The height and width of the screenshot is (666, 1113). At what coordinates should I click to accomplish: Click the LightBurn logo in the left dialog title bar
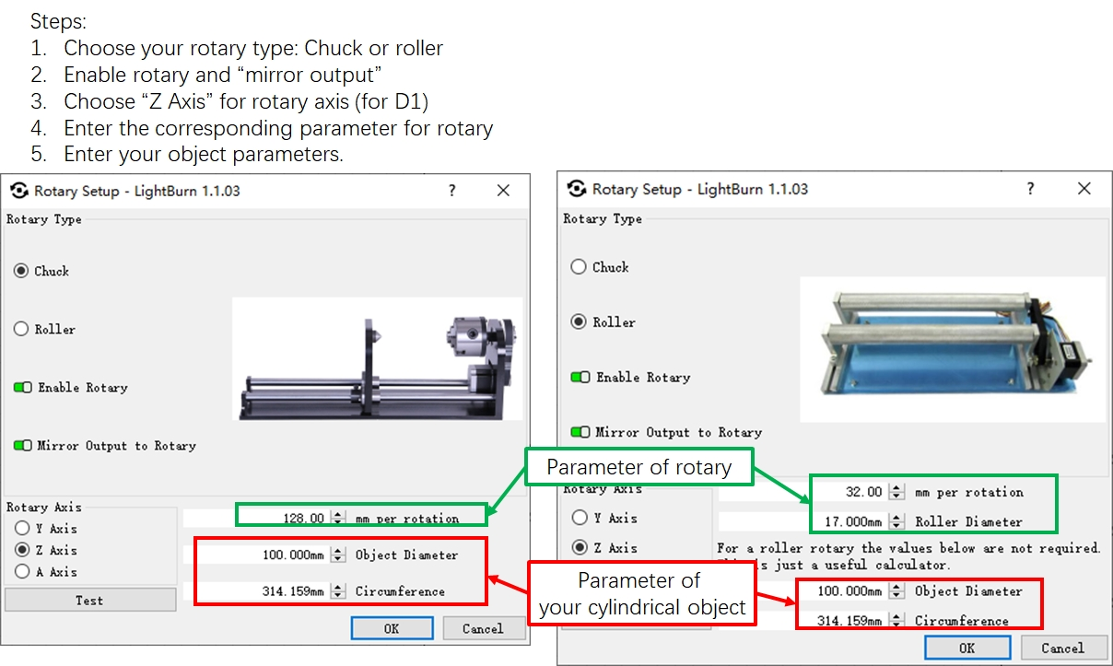tap(19, 191)
